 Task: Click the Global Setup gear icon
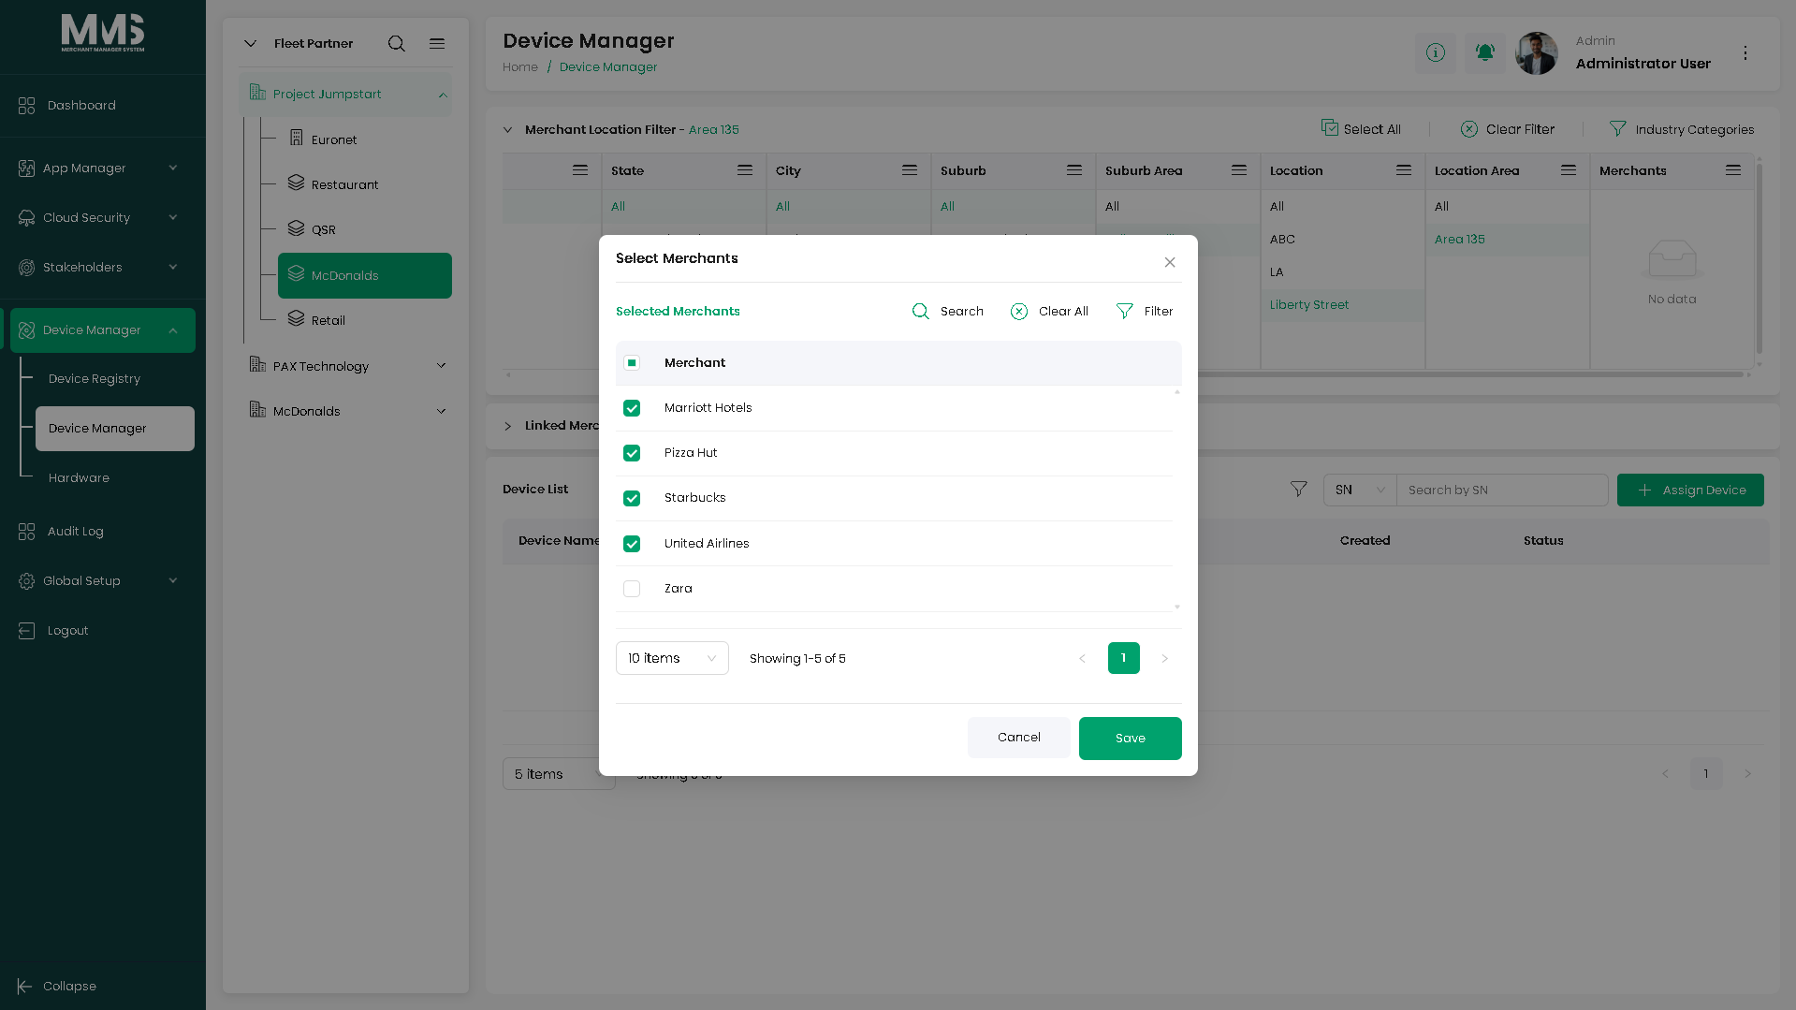tap(26, 581)
